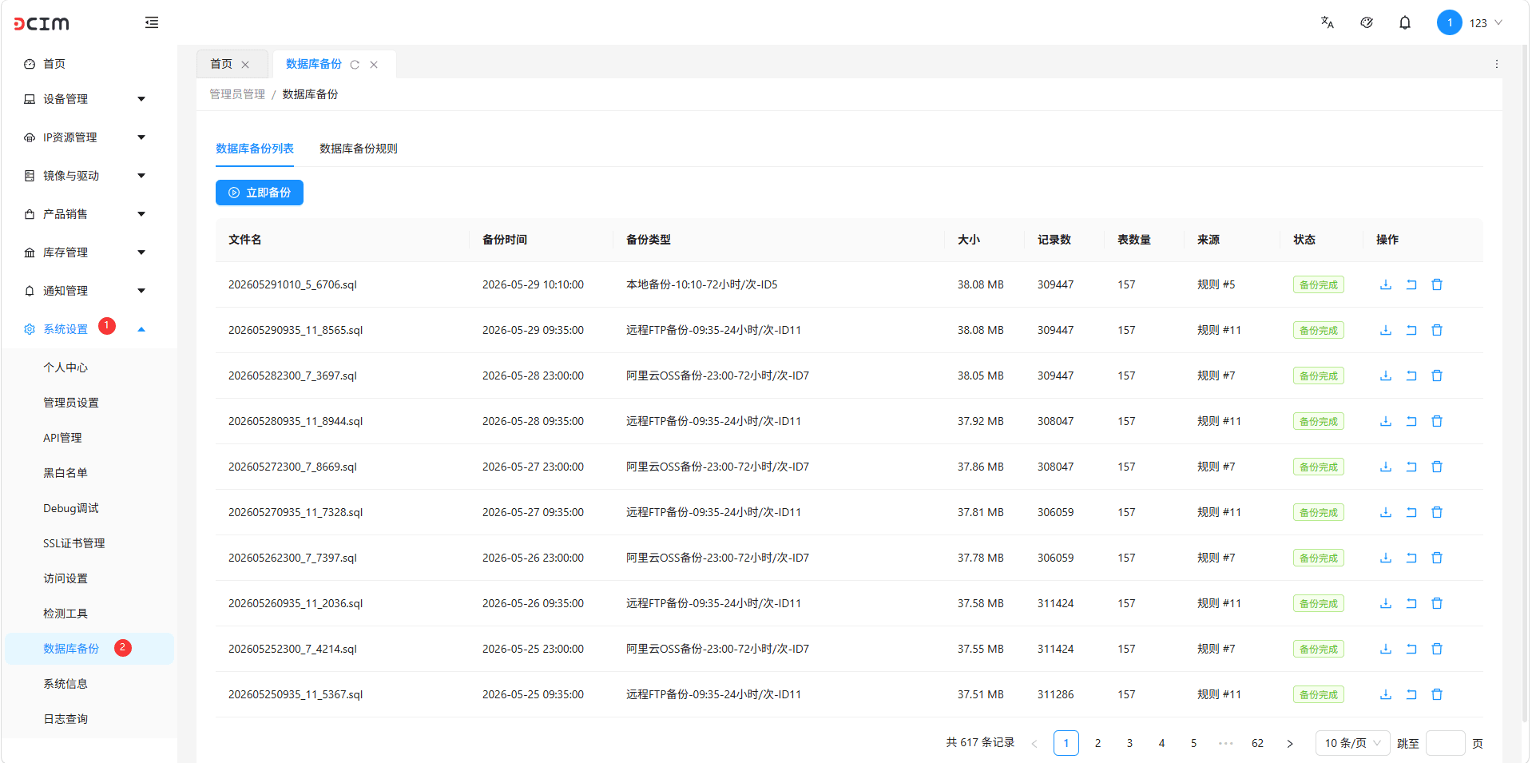Open the theme palette icon
The width and height of the screenshot is (1532, 763).
(x=1366, y=22)
